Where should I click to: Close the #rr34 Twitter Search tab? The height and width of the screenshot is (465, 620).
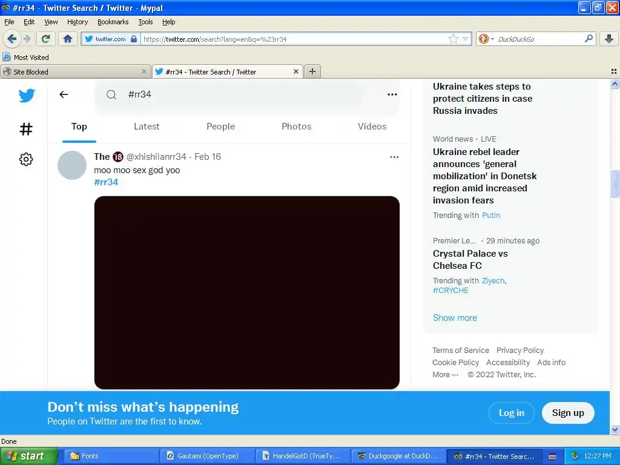pos(295,71)
